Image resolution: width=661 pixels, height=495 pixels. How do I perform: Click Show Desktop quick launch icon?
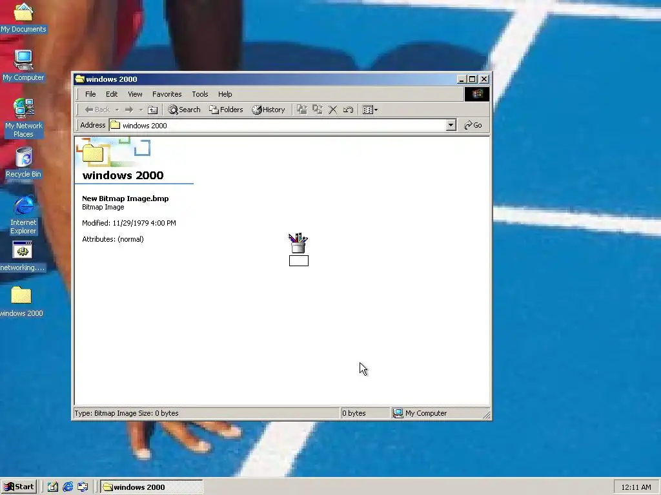pyautogui.click(x=53, y=487)
